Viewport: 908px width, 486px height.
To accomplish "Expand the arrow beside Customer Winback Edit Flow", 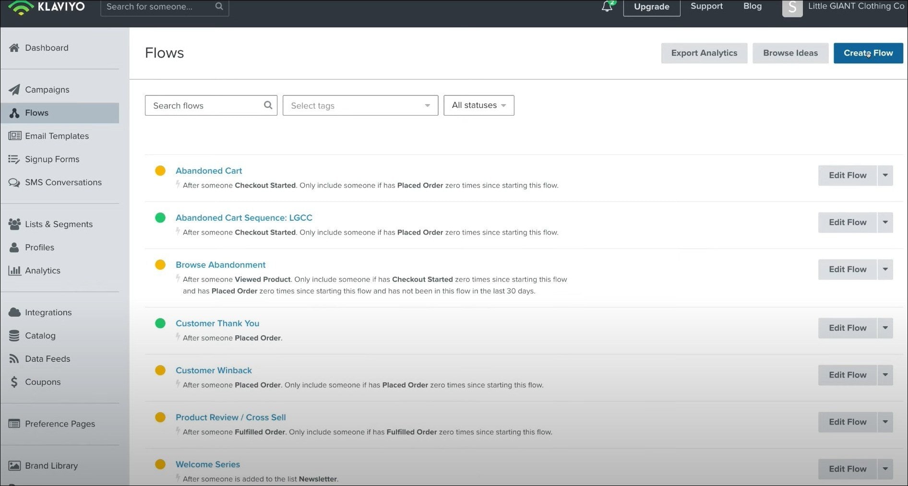I will click(885, 375).
